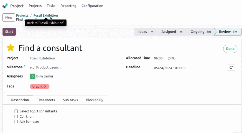Click the Project app name label
This screenshot has width=242, height=133.
pyautogui.click(x=17, y=6)
